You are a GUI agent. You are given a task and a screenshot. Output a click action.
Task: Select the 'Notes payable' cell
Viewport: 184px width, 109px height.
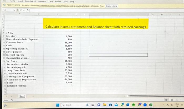14,52
